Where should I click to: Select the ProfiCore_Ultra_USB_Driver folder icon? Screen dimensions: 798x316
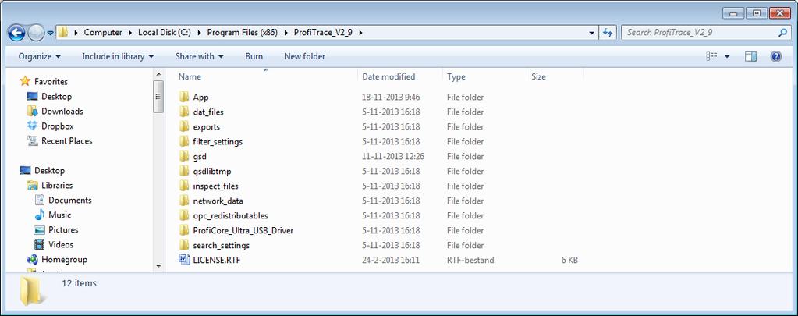[184, 230]
